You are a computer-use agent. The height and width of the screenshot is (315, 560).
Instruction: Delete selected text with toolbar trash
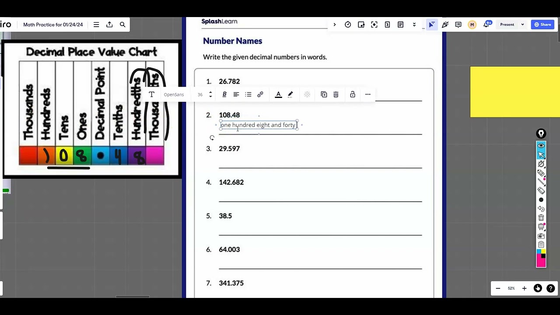point(336,94)
